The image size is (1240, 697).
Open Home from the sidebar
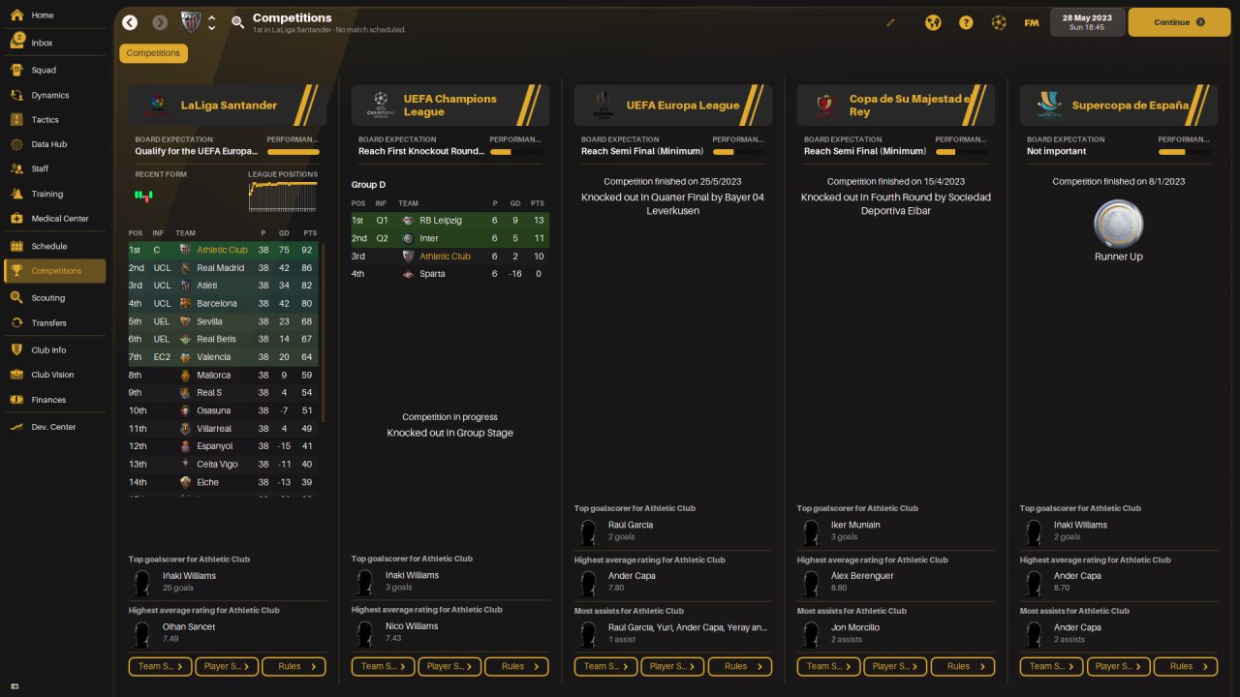[54, 15]
